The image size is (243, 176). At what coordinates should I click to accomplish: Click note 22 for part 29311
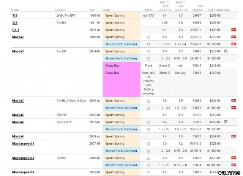click(148, 122)
